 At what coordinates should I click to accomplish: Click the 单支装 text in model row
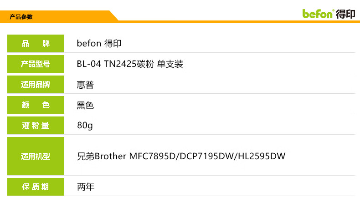pyautogui.click(x=170, y=64)
